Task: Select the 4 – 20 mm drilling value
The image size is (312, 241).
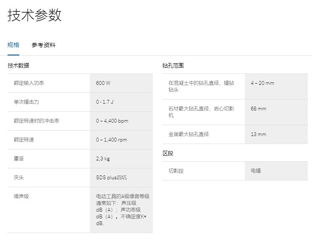Action: coord(262,83)
